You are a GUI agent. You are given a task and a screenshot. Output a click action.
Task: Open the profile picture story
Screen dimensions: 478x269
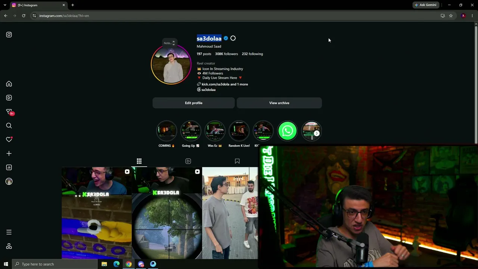point(171,65)
